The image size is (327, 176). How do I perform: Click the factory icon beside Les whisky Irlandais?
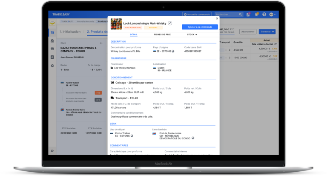(112, 68)
